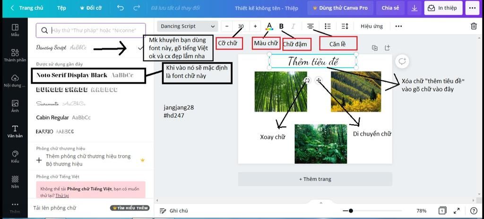This screenshot has height=219, width=484.
Task: Decrease font size with minus
Action: point(227,26)
